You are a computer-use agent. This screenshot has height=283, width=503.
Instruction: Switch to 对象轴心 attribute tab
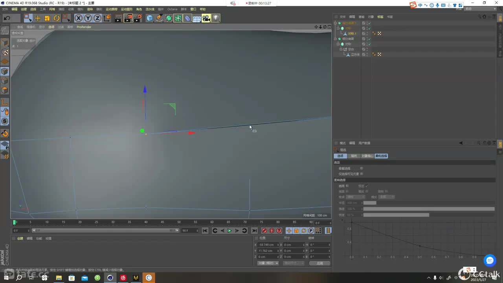(367, 156)
